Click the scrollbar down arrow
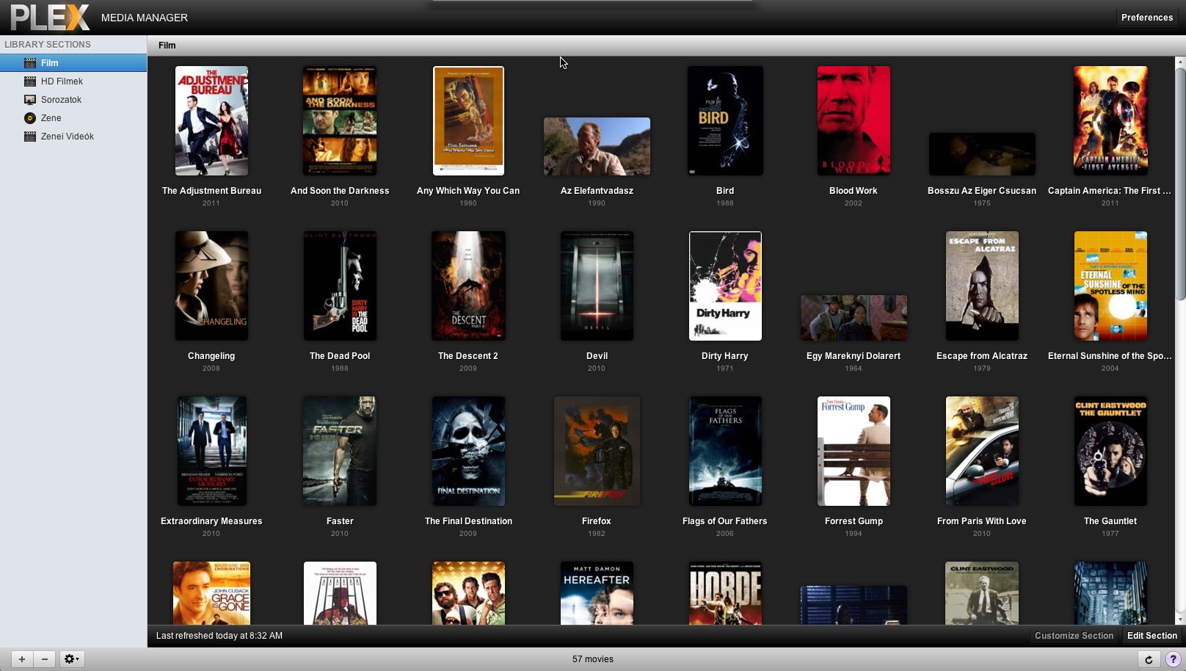Screen dimensions: 1186x671 [1180, 619]
